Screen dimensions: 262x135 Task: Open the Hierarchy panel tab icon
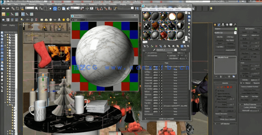[x=223, y=25]
